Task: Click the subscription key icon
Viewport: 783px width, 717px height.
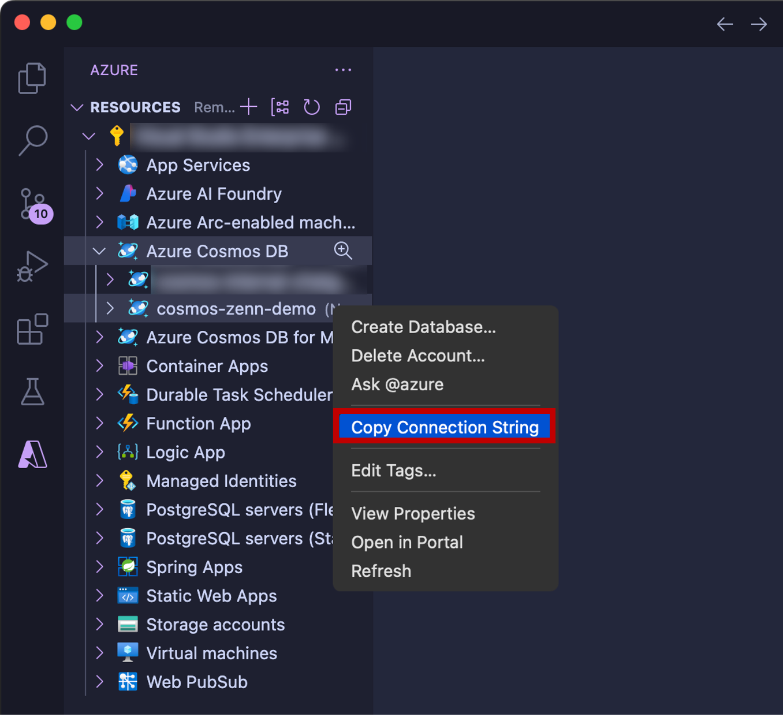Action: point(117,136)
